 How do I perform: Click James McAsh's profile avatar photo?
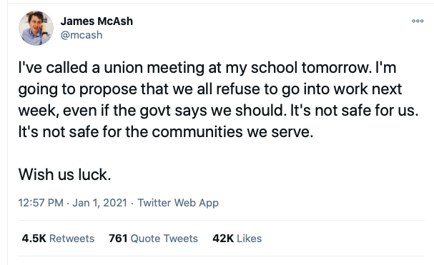[x=36, y=29]
